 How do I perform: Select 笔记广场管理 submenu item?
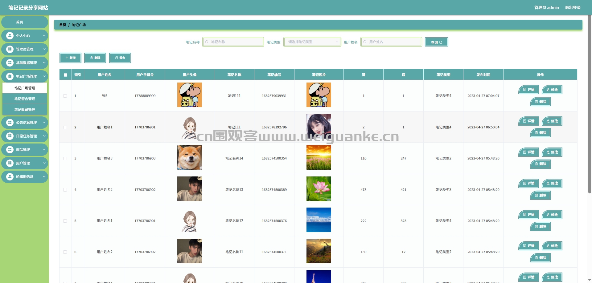[x=25, y=88]
